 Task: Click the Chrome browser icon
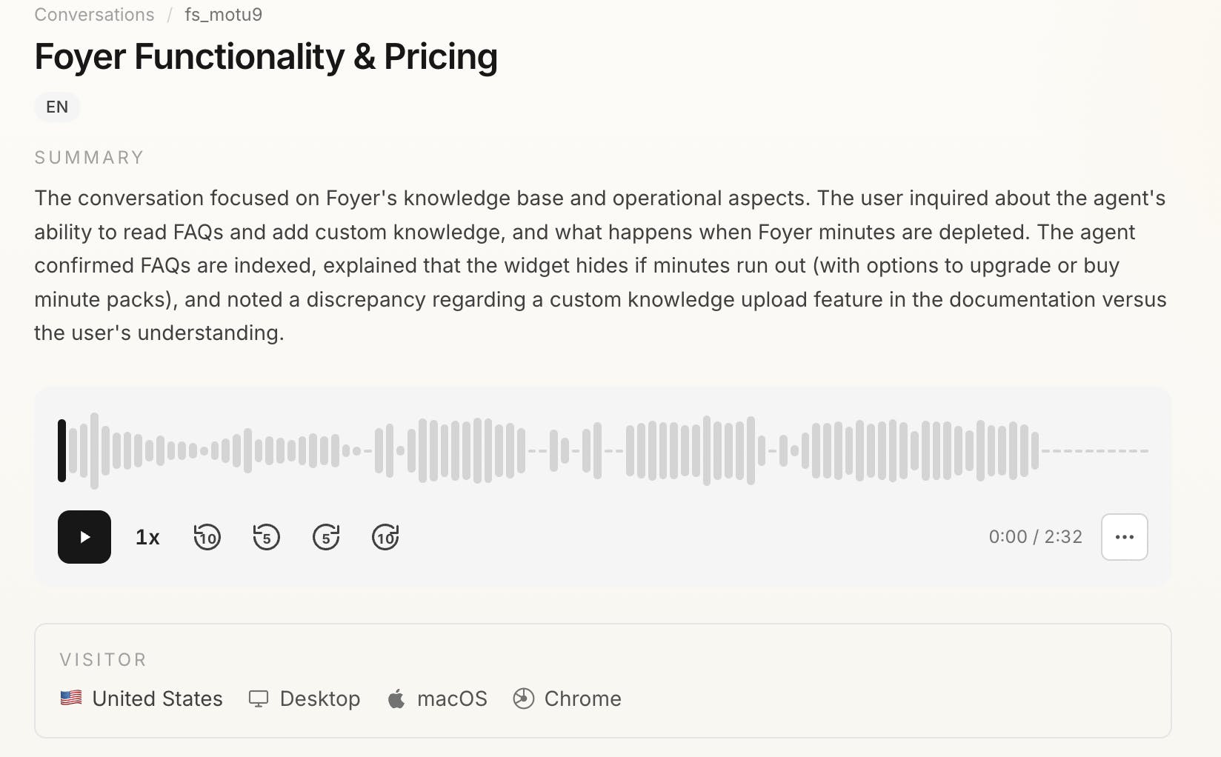point(524,698)
